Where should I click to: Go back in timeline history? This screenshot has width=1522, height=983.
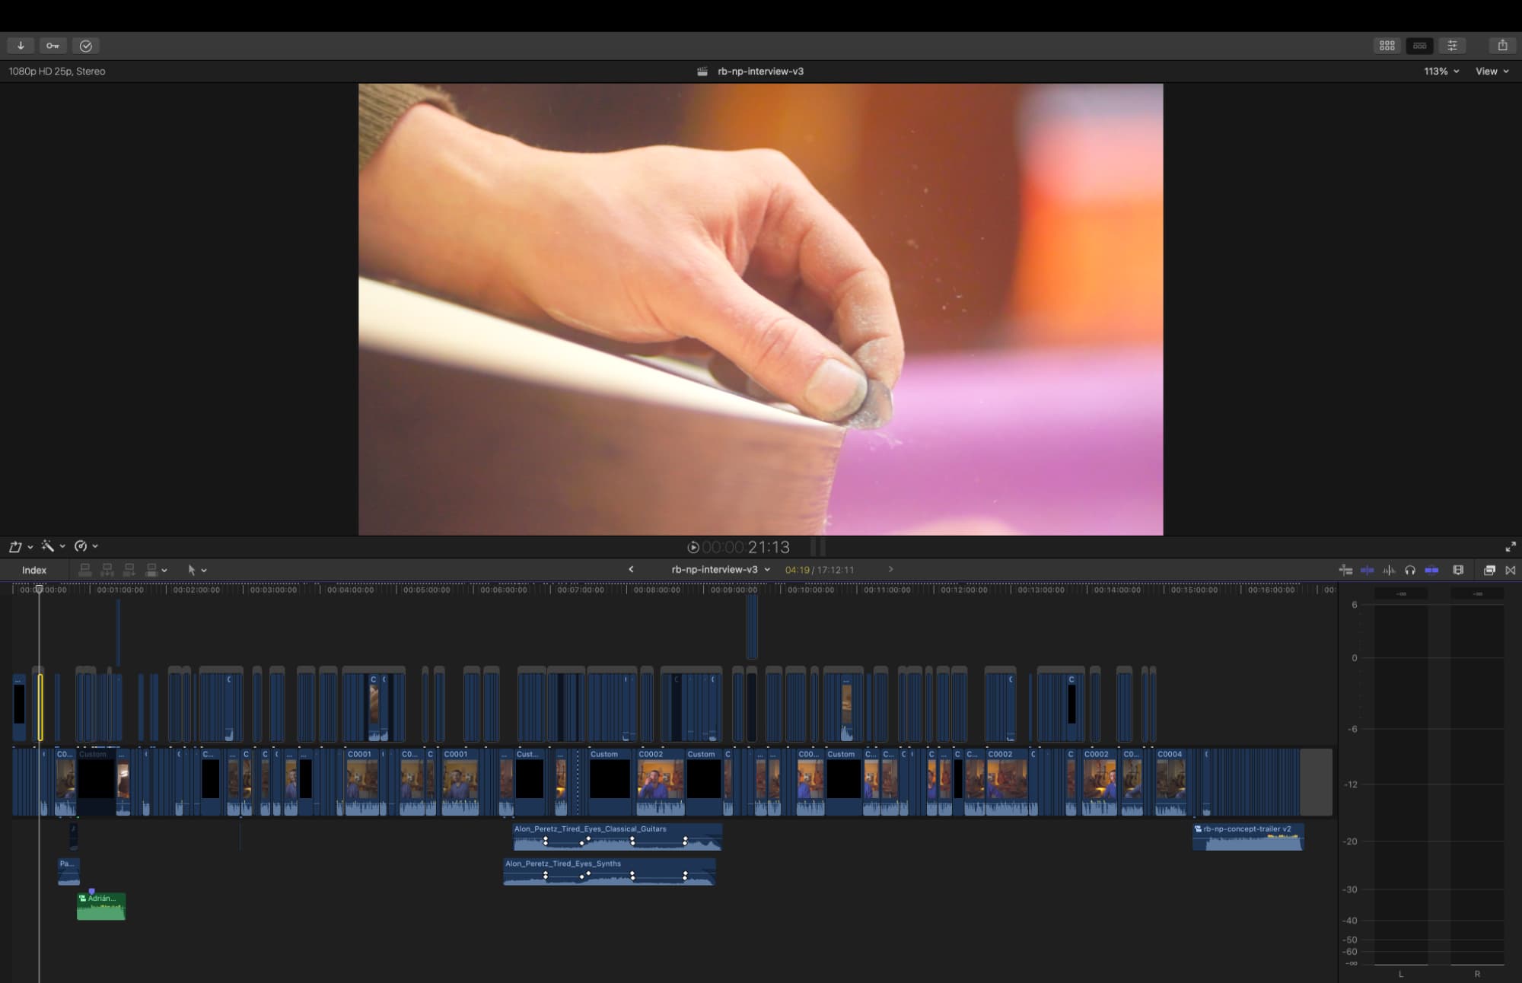631,569
